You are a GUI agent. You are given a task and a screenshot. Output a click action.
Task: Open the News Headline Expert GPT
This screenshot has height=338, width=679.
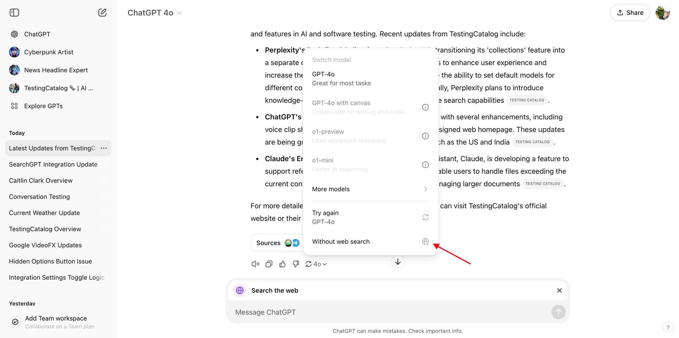click(x=58, y=70)
